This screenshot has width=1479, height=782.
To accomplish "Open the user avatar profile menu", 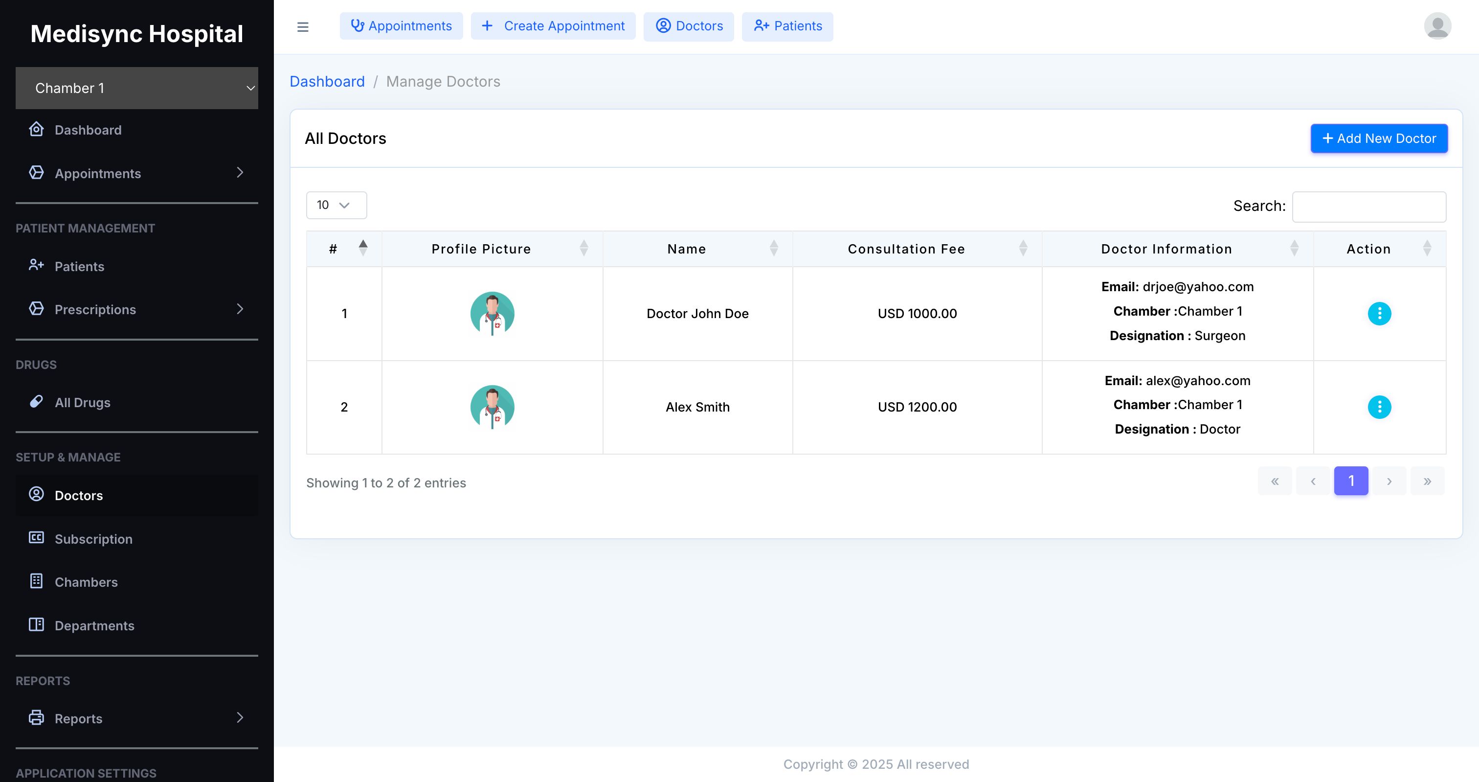I will 1437,26.
